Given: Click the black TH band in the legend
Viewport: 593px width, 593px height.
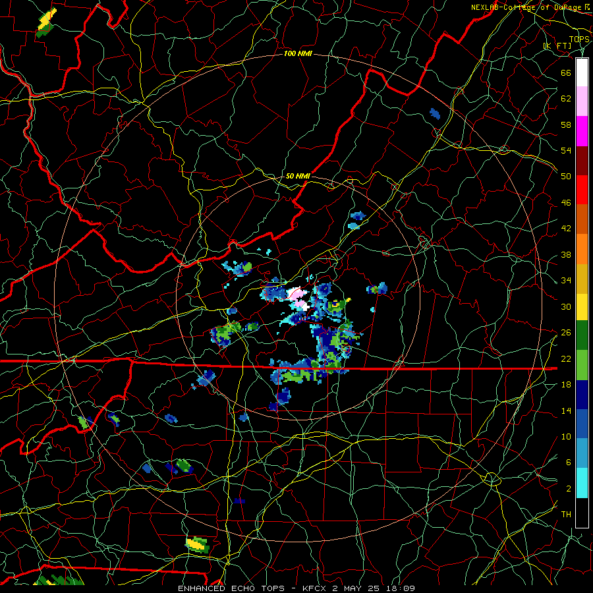Looking at the screenshot, I should click(x=582, y=513).
